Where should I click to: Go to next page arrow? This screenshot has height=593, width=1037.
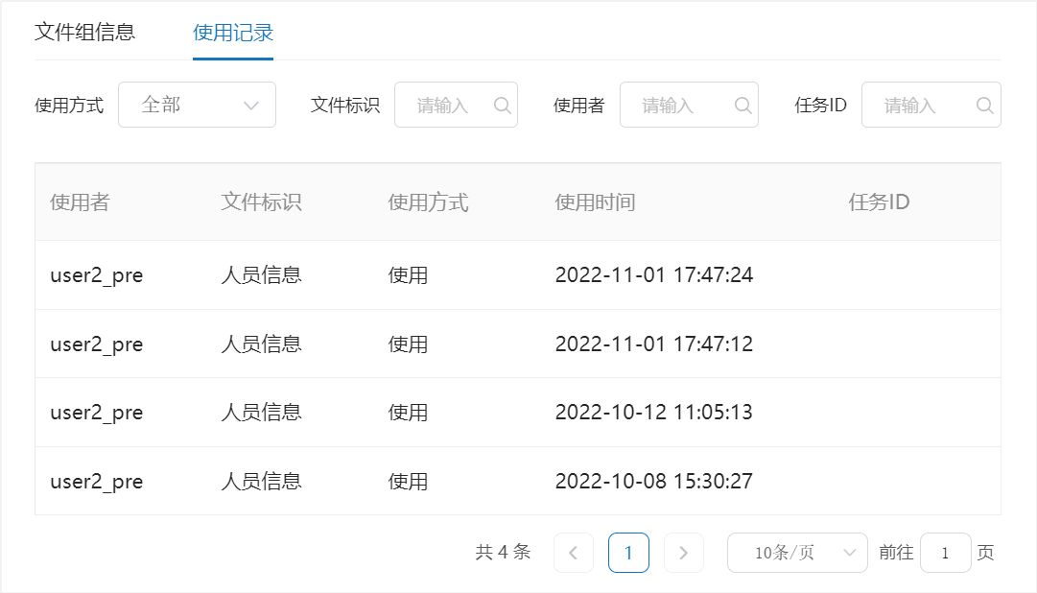tap(684, 553)
